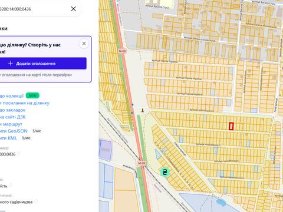Viewport: 283px width, 212px height.
Task: Copy link to the parcel
Action: pyautogui.click(x=25, y=103)
